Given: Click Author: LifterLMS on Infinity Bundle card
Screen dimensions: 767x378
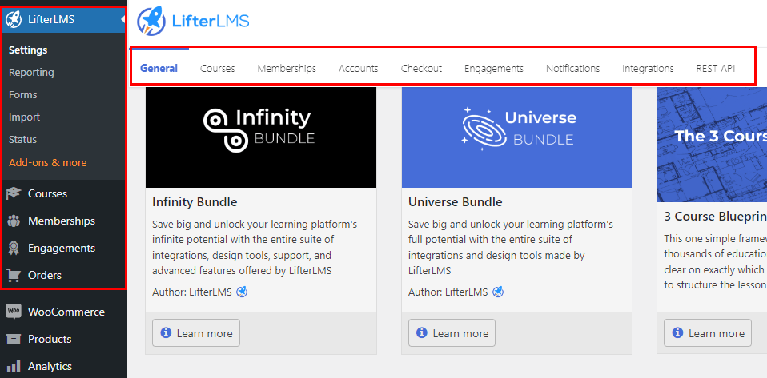Looking at the screenshot, I should click(x=192, y=292).
